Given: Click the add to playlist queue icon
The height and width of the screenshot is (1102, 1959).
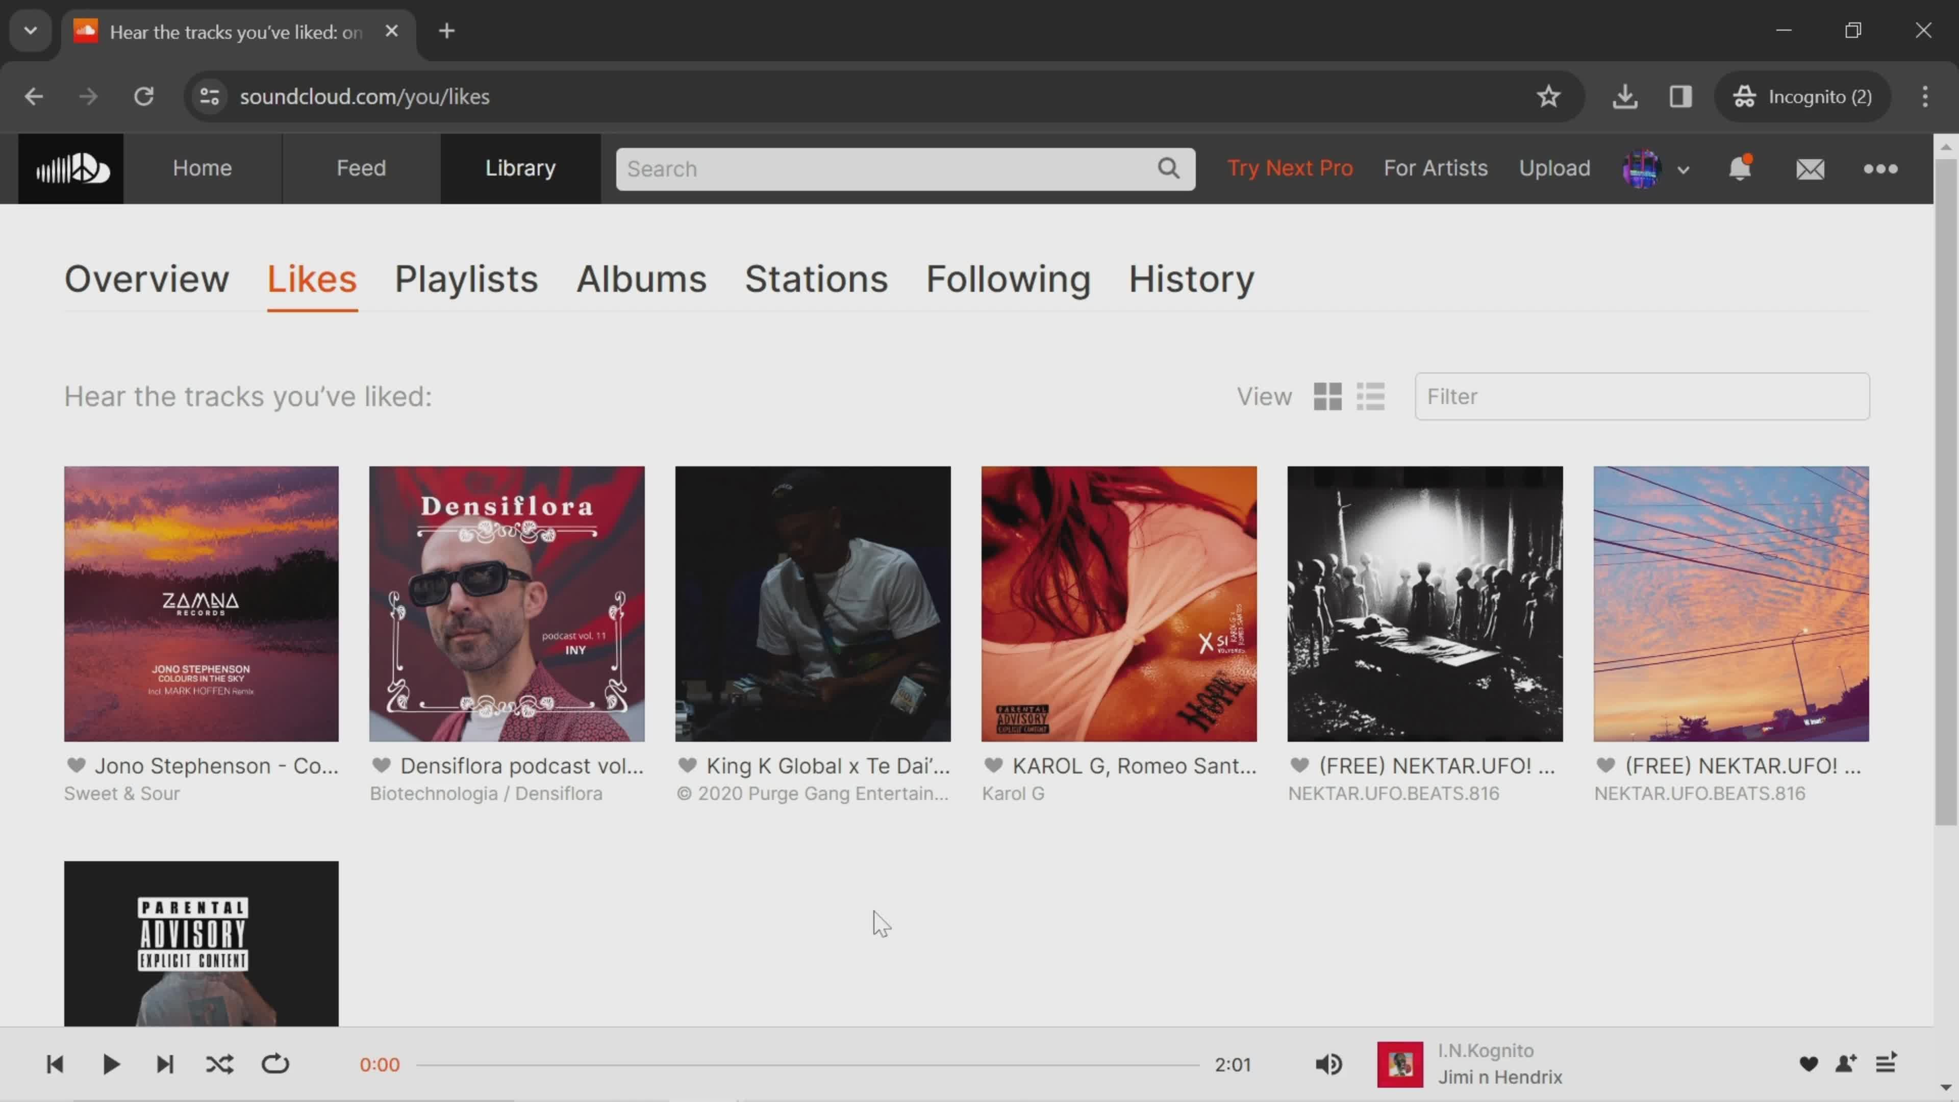Looking at the screenshot, I should 1885,1063.
